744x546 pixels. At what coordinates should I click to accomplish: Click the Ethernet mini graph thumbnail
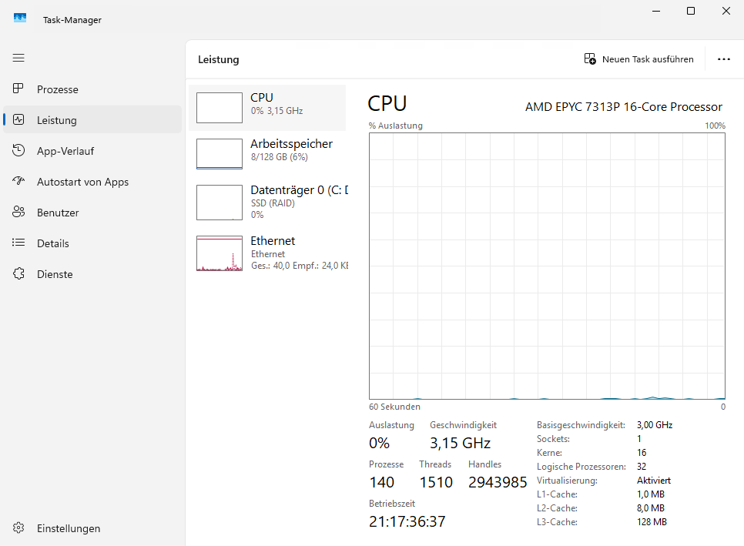(x=219, y=253)
